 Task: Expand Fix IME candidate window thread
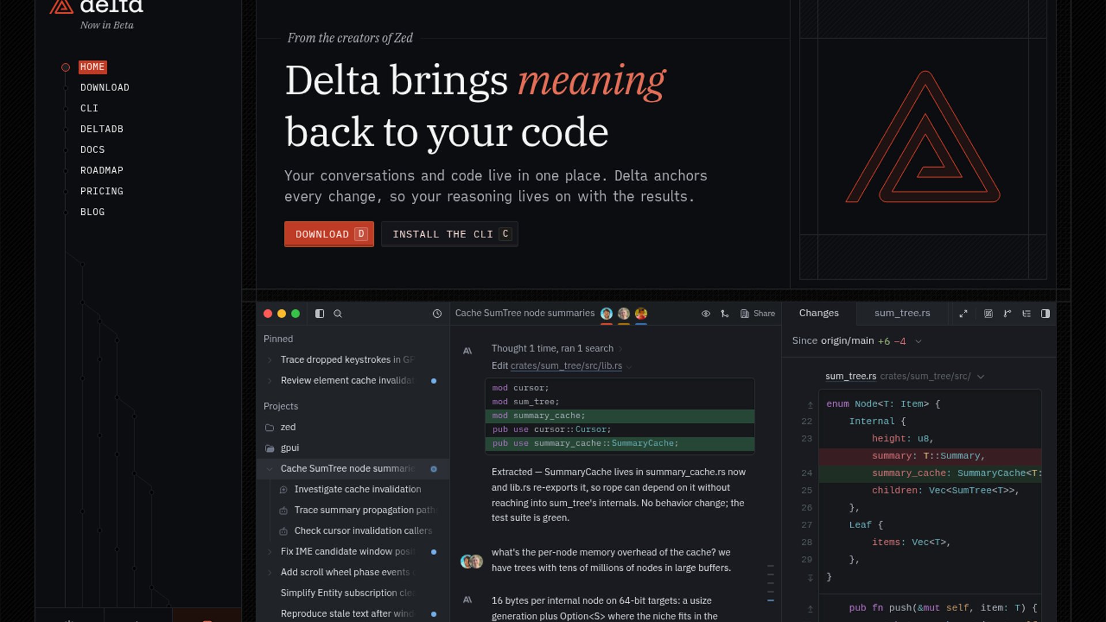[270, 552]
